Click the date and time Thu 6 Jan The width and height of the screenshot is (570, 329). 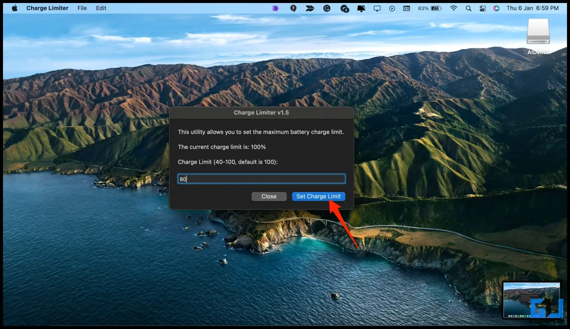click(532, 8)
